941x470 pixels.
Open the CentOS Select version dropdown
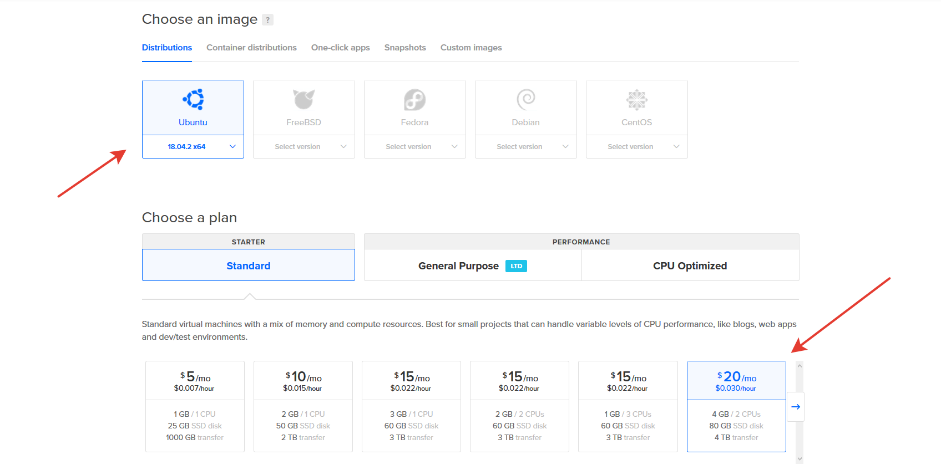pos(637,147)
